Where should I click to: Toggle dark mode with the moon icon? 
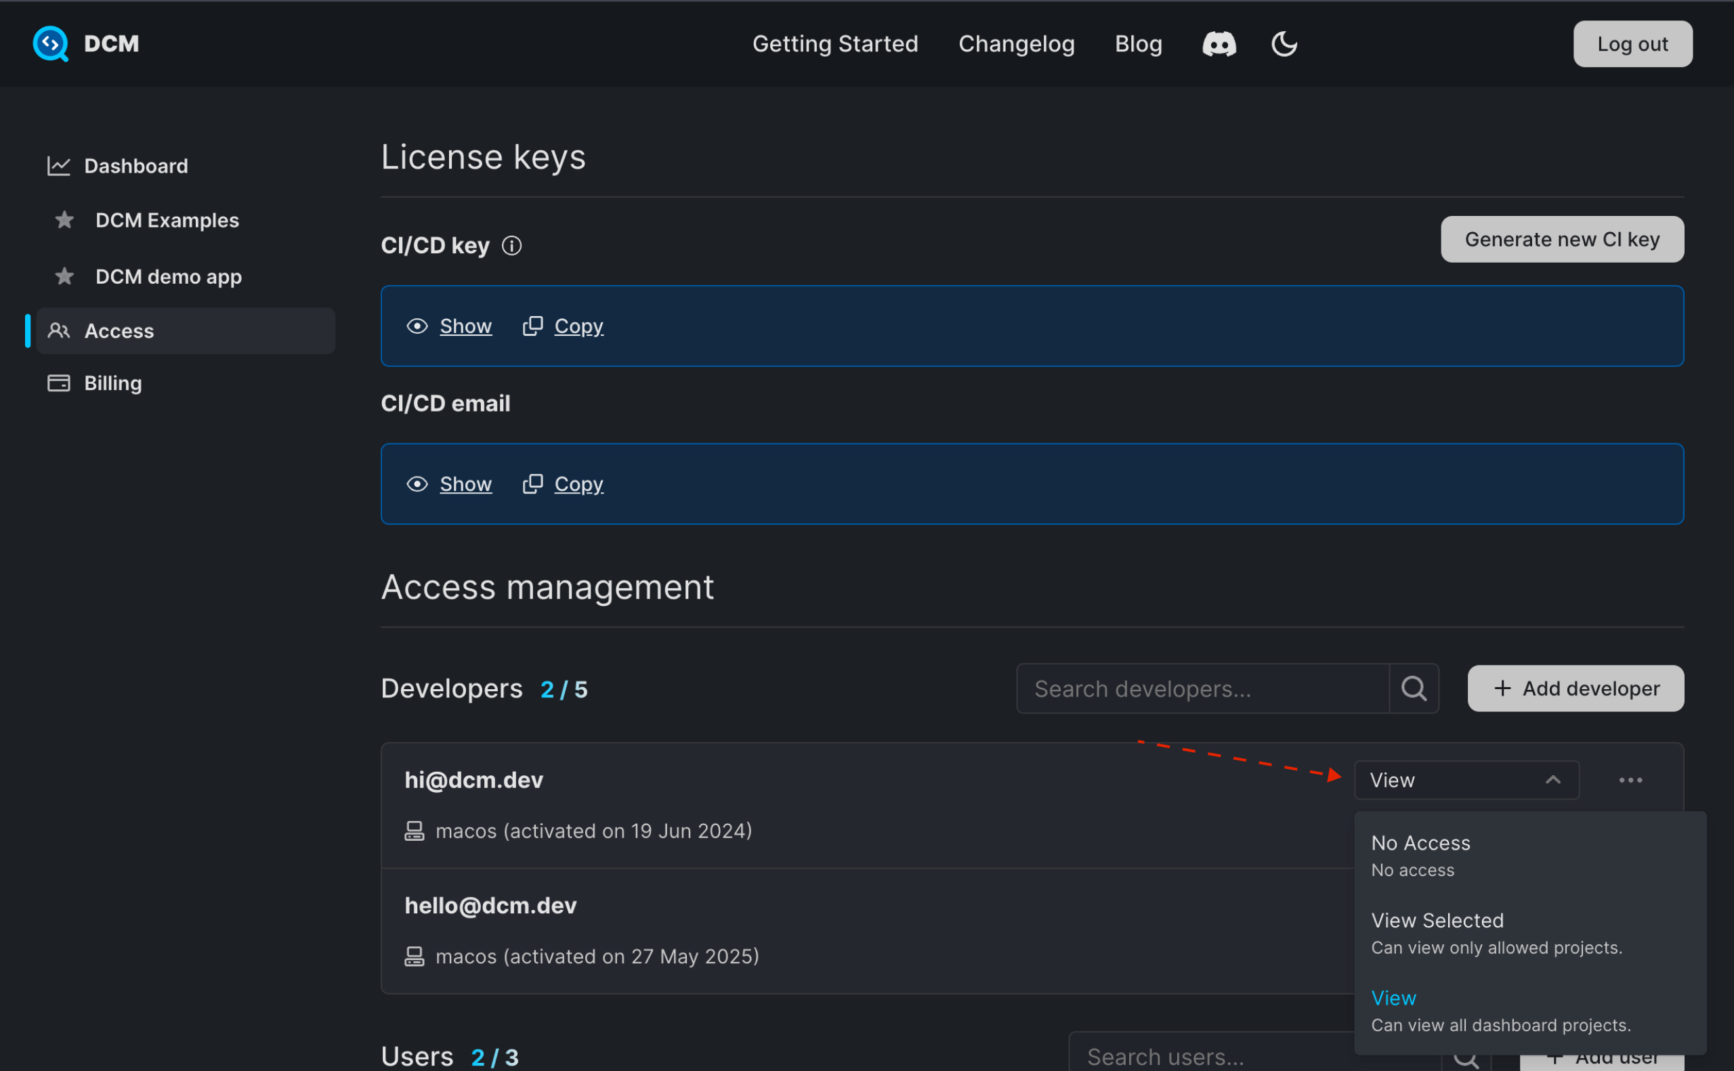tap(1283, 43)
